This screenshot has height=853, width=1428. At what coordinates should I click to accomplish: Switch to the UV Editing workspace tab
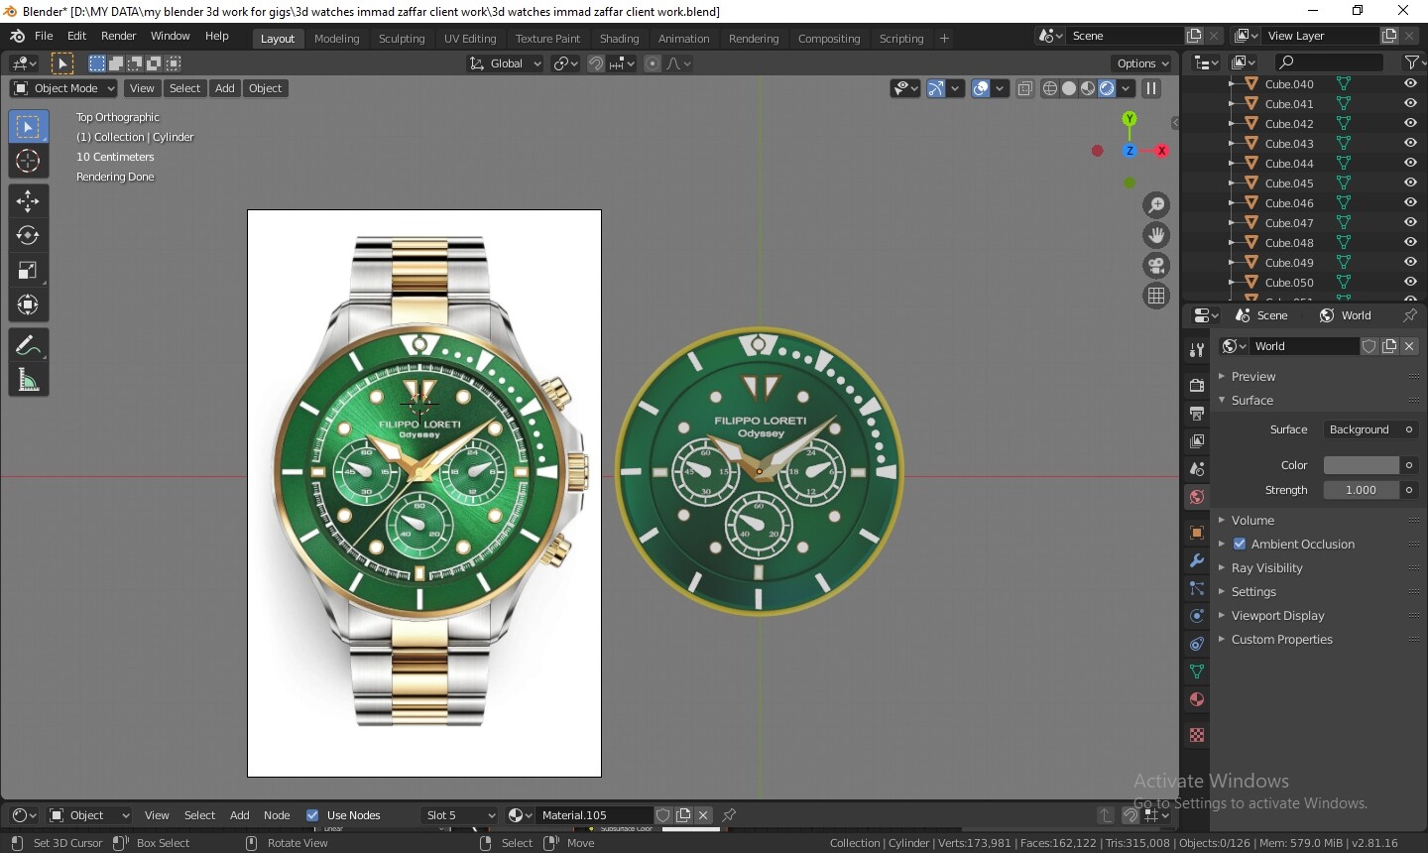coord(470,39)
